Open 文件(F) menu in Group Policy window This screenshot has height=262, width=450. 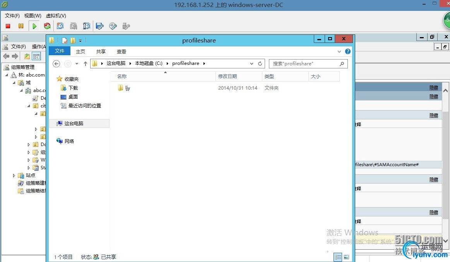tap(18, 47)
